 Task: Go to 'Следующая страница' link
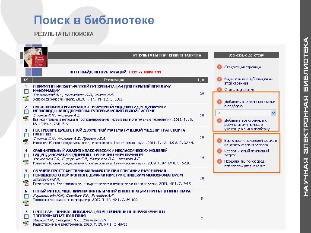tap(243, 67)
